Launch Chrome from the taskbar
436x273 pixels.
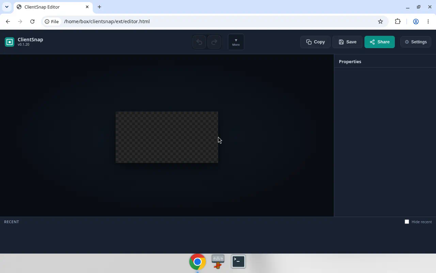(198, 262)
